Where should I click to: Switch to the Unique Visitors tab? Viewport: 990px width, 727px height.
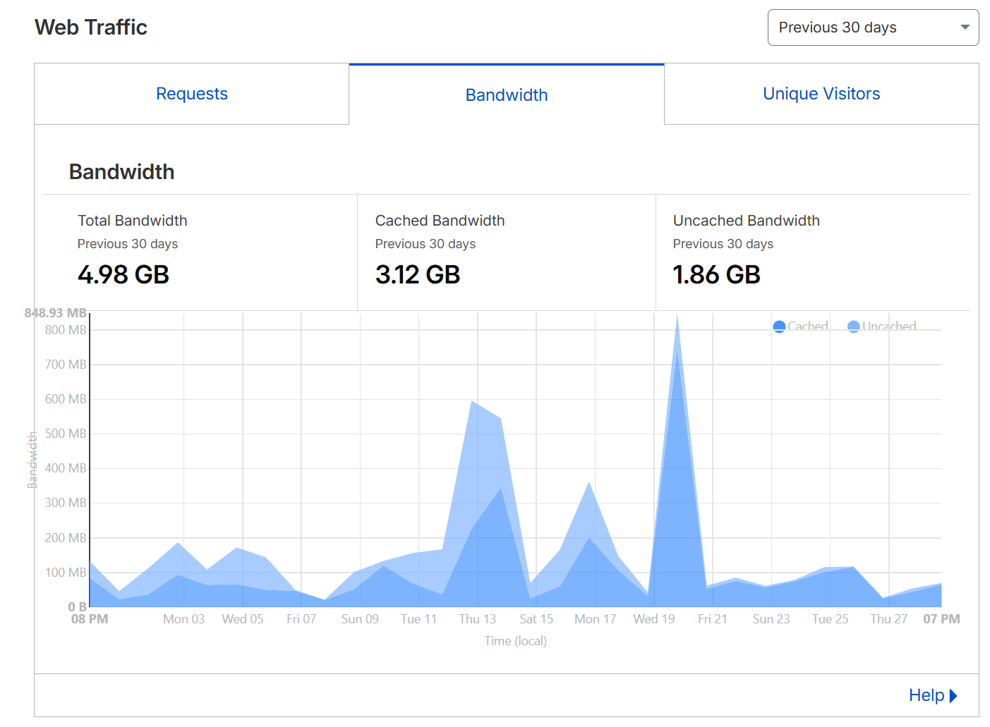[x=821, y=93]
